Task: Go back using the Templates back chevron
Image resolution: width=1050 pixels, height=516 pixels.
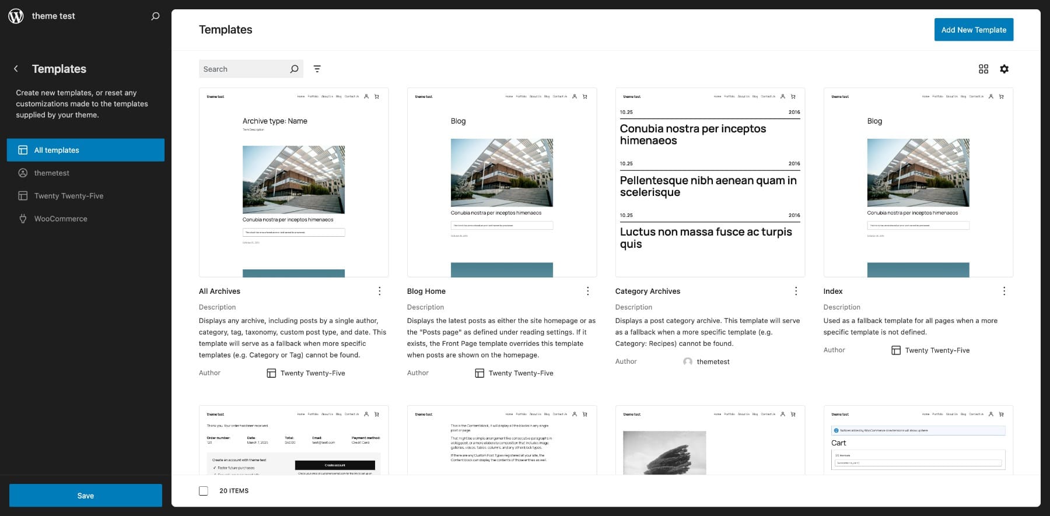Action: tap(16, 69)
